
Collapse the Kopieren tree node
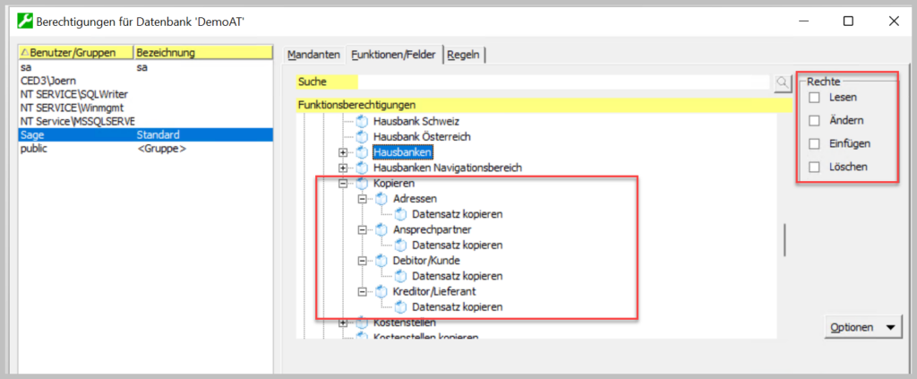343,183
